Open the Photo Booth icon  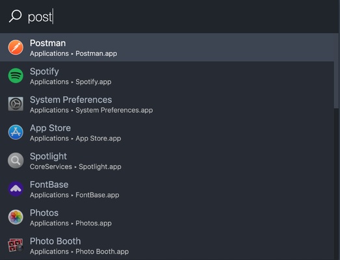16,245
